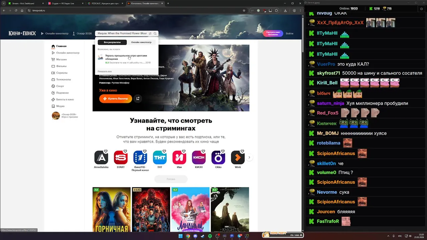This screenshot has height=240, width=427.
Task: Open Онлайн-кинотеатр in the top header
Action: (55, 33)
